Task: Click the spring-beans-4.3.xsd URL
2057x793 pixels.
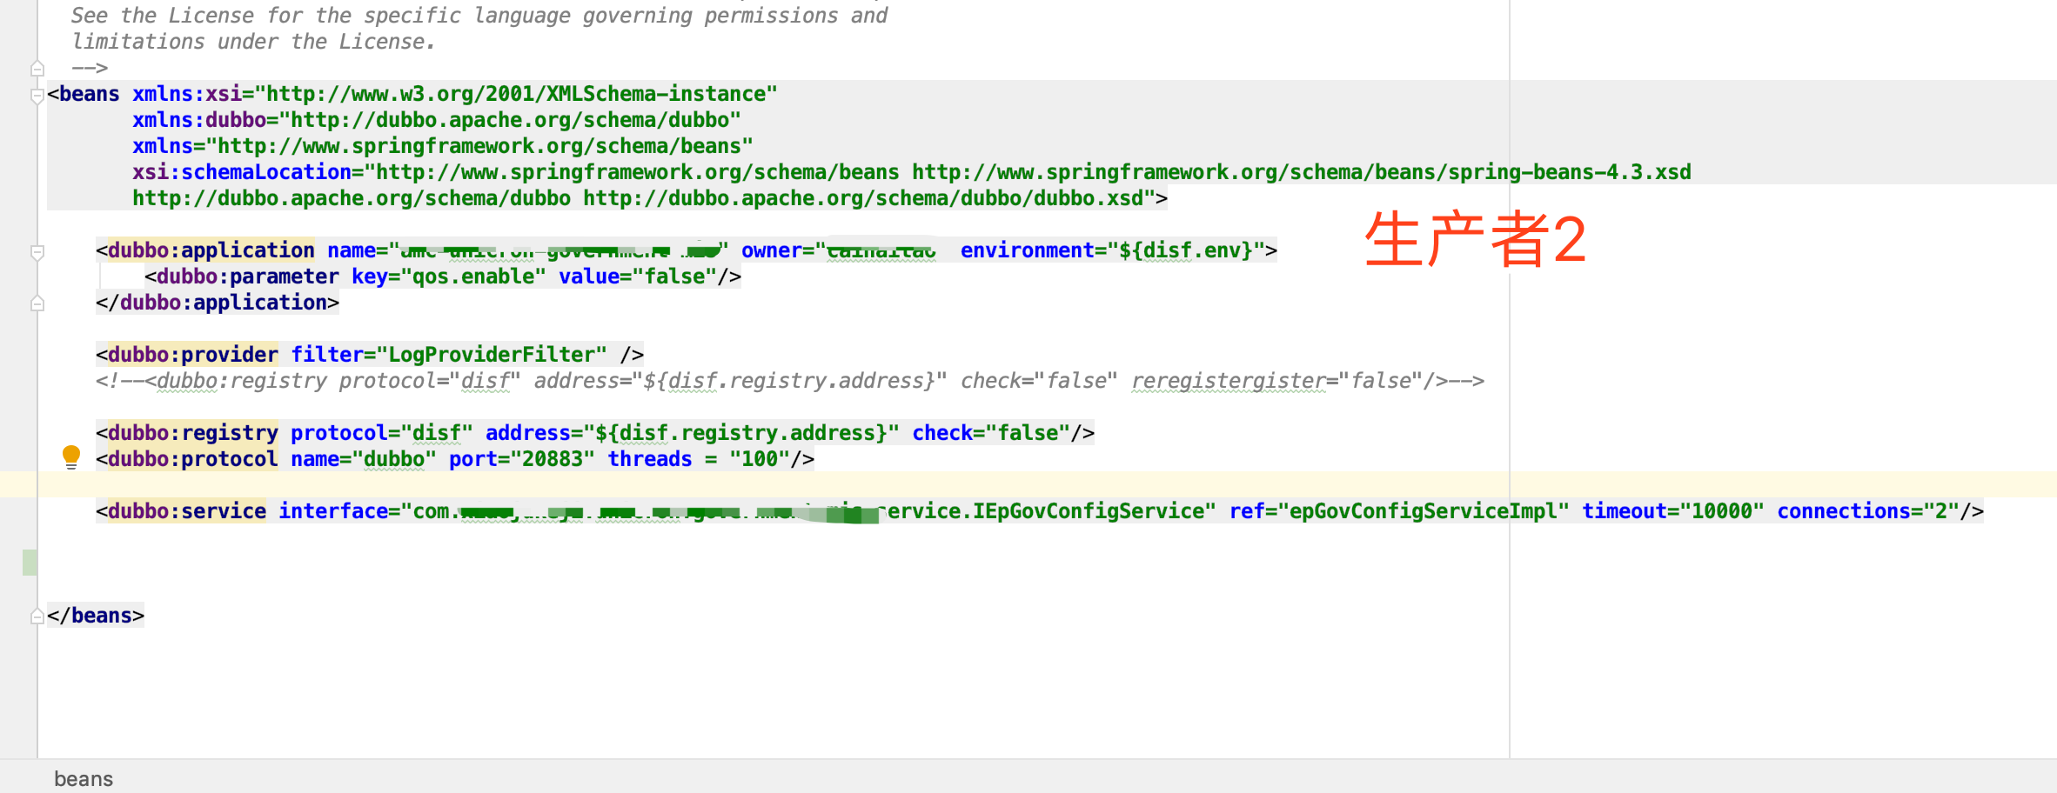Action: coord(1302,172)
